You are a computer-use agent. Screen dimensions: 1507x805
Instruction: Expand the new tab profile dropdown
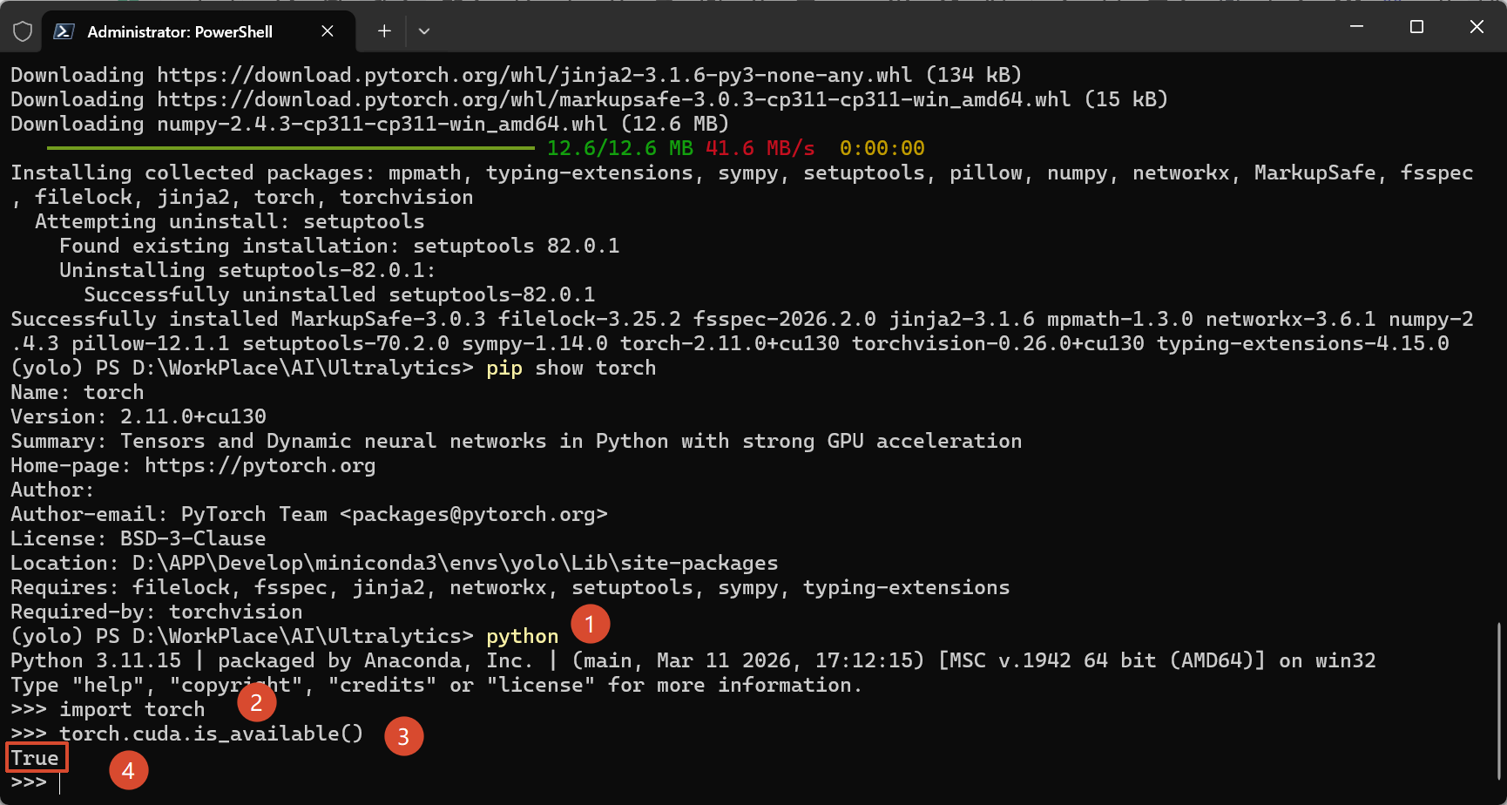click(424, 31)
